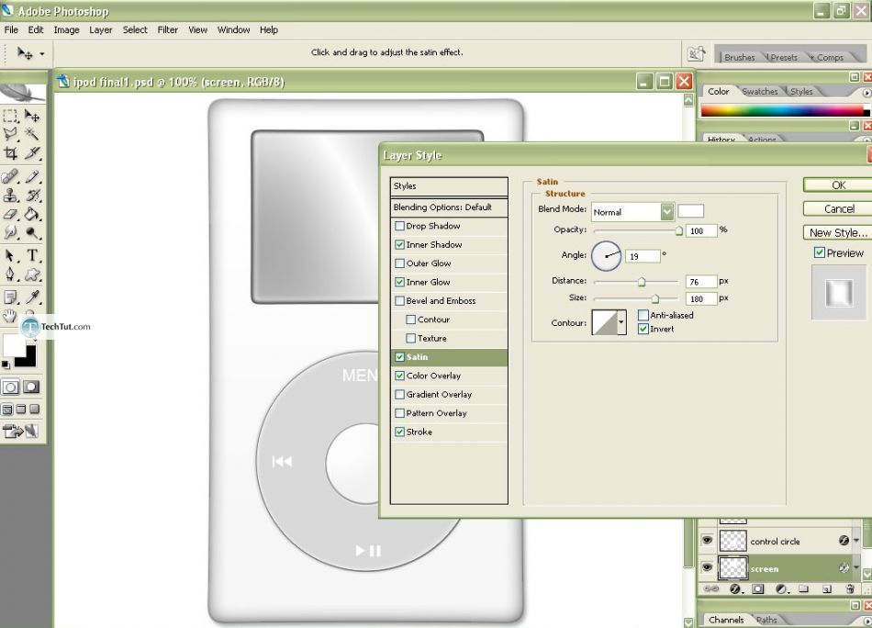Enable Drop Shadow checkbox
872x628 pixels.
(x=399, y=226)
